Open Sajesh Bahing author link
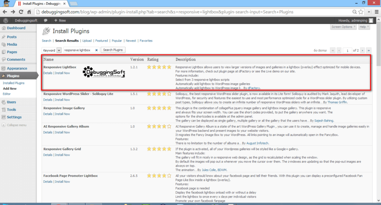Image resolution: width=381 pixels, height=205 pixels. pyautogui.click(x=324, y=121)
